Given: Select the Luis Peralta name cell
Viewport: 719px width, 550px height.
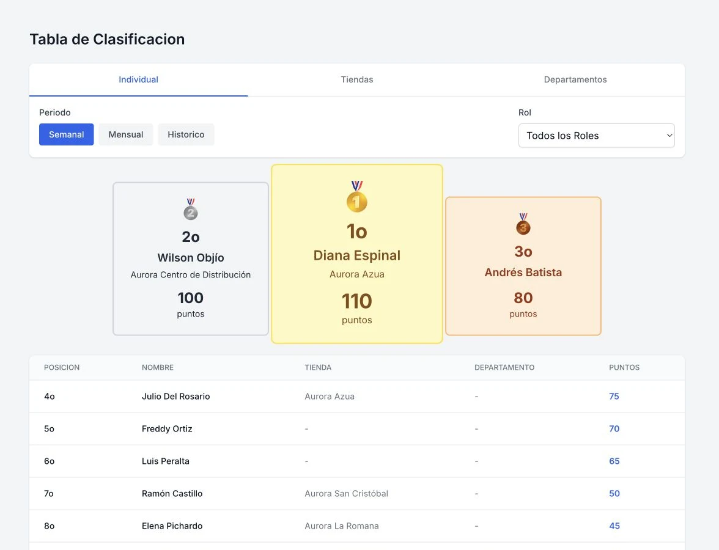Looking at the screenshot, I should click(166, 461).
